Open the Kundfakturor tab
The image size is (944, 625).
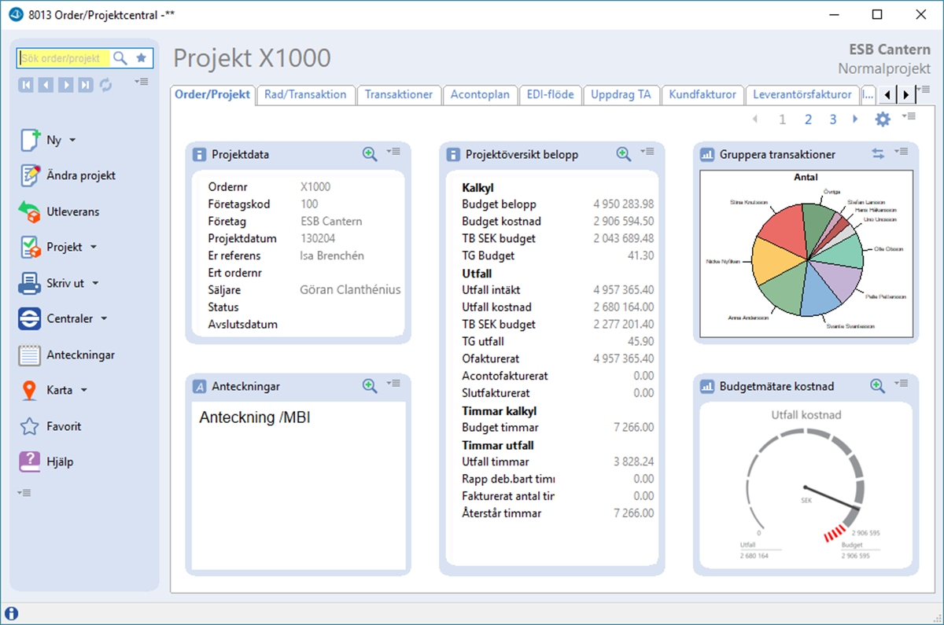(x=702, y=94)
